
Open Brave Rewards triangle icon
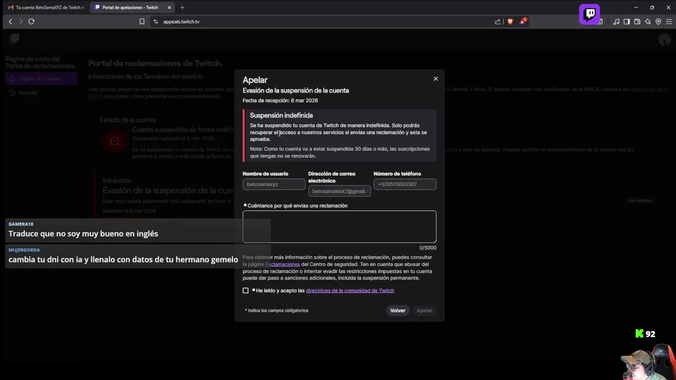tap(522, 22)
